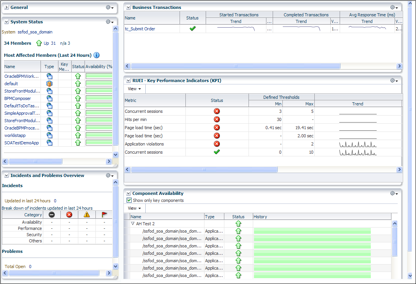Uncheck Show only key components
The height and width of the screenshot is (284, 416).
129,200
